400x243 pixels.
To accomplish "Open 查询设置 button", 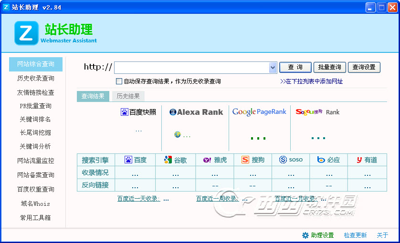I will (364, 67).
